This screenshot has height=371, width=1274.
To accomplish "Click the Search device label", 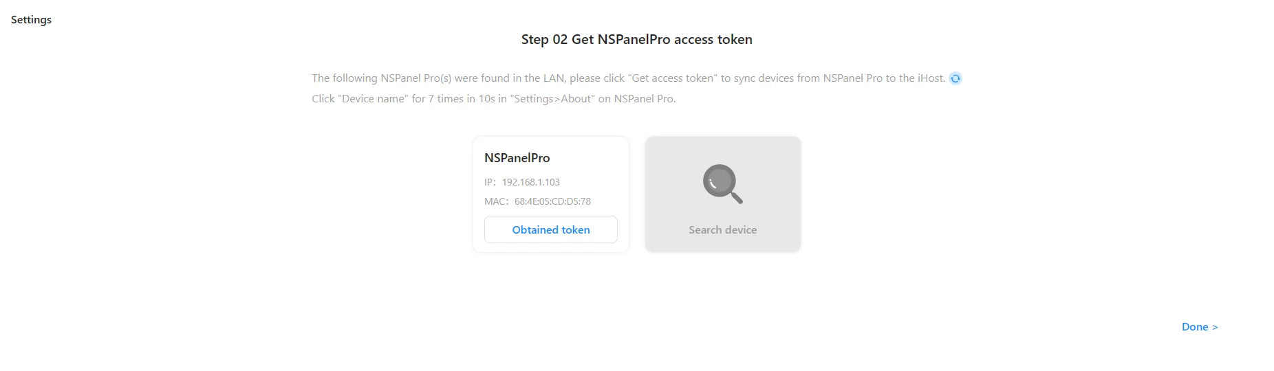I will point(723,230).
